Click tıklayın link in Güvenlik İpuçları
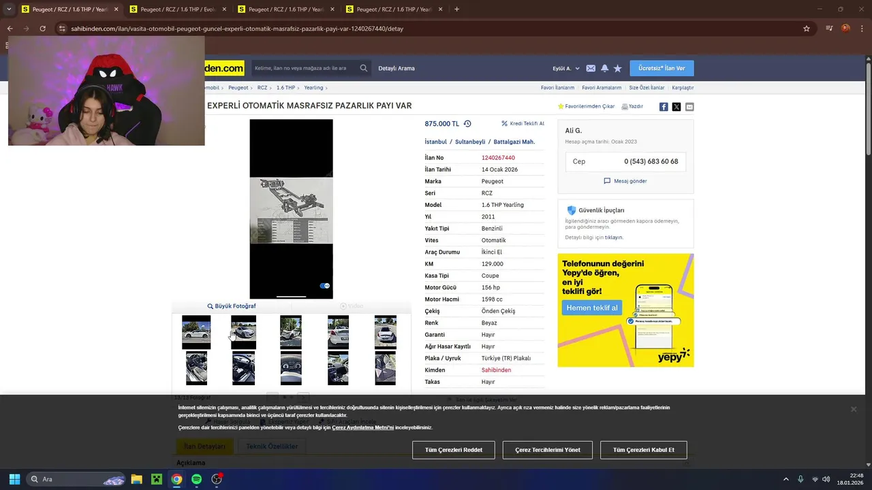The height and width of the screenshot is (490, 872). click(614, 238)
